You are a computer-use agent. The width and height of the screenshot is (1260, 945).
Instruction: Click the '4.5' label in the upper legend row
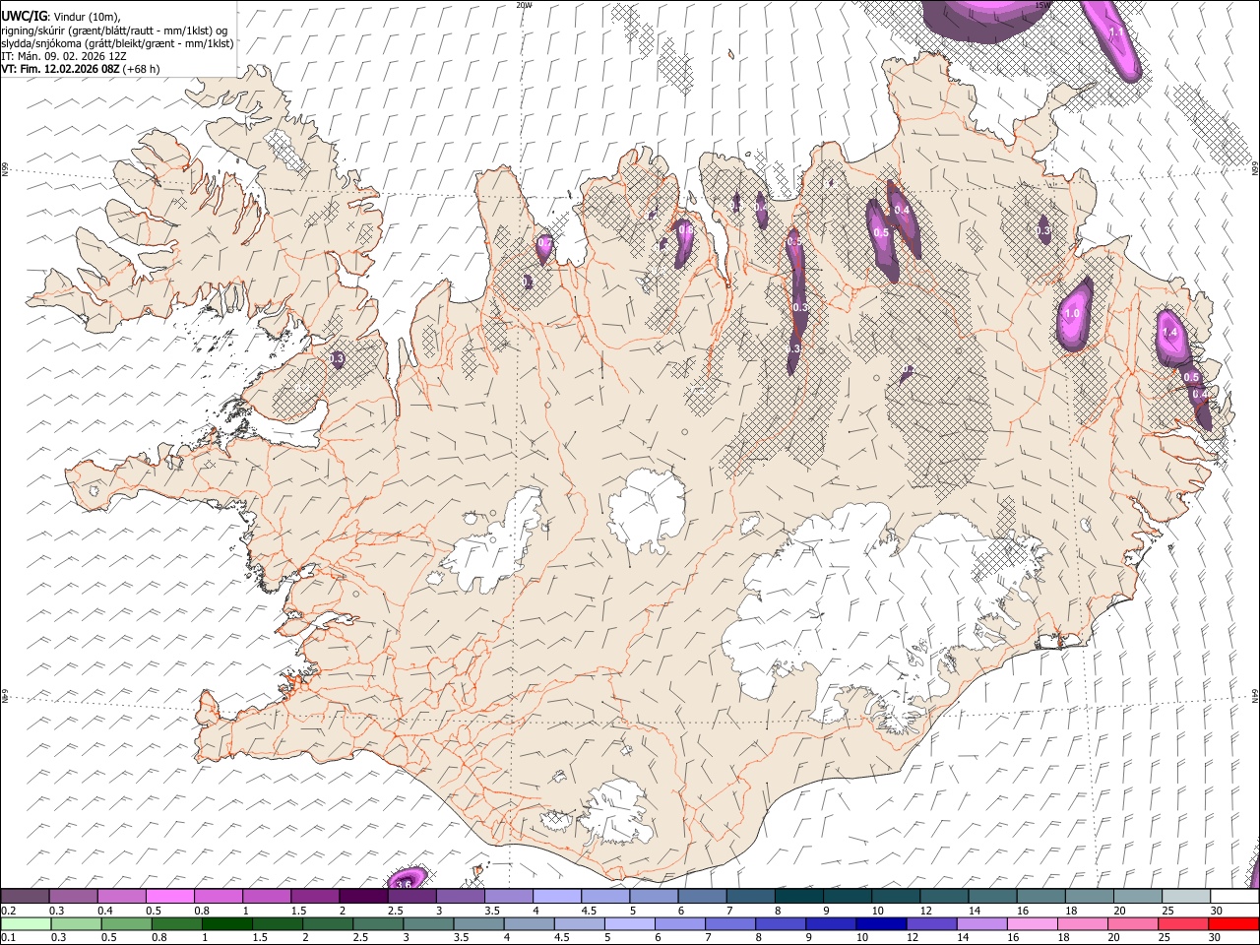point(589,911)
